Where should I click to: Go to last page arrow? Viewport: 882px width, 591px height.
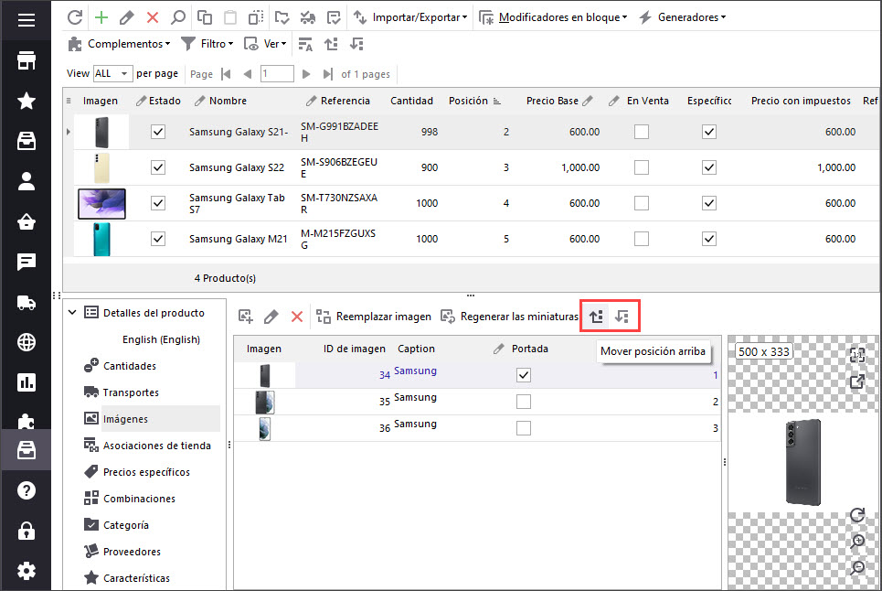click(327, 74)
